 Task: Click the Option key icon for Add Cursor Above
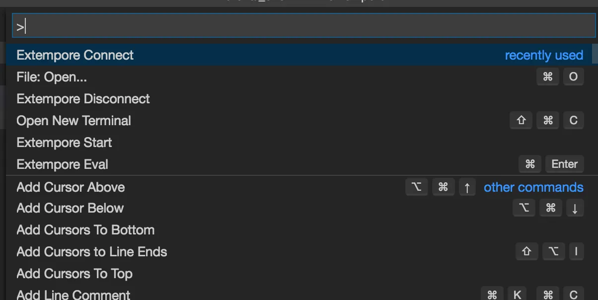point(416,187)
